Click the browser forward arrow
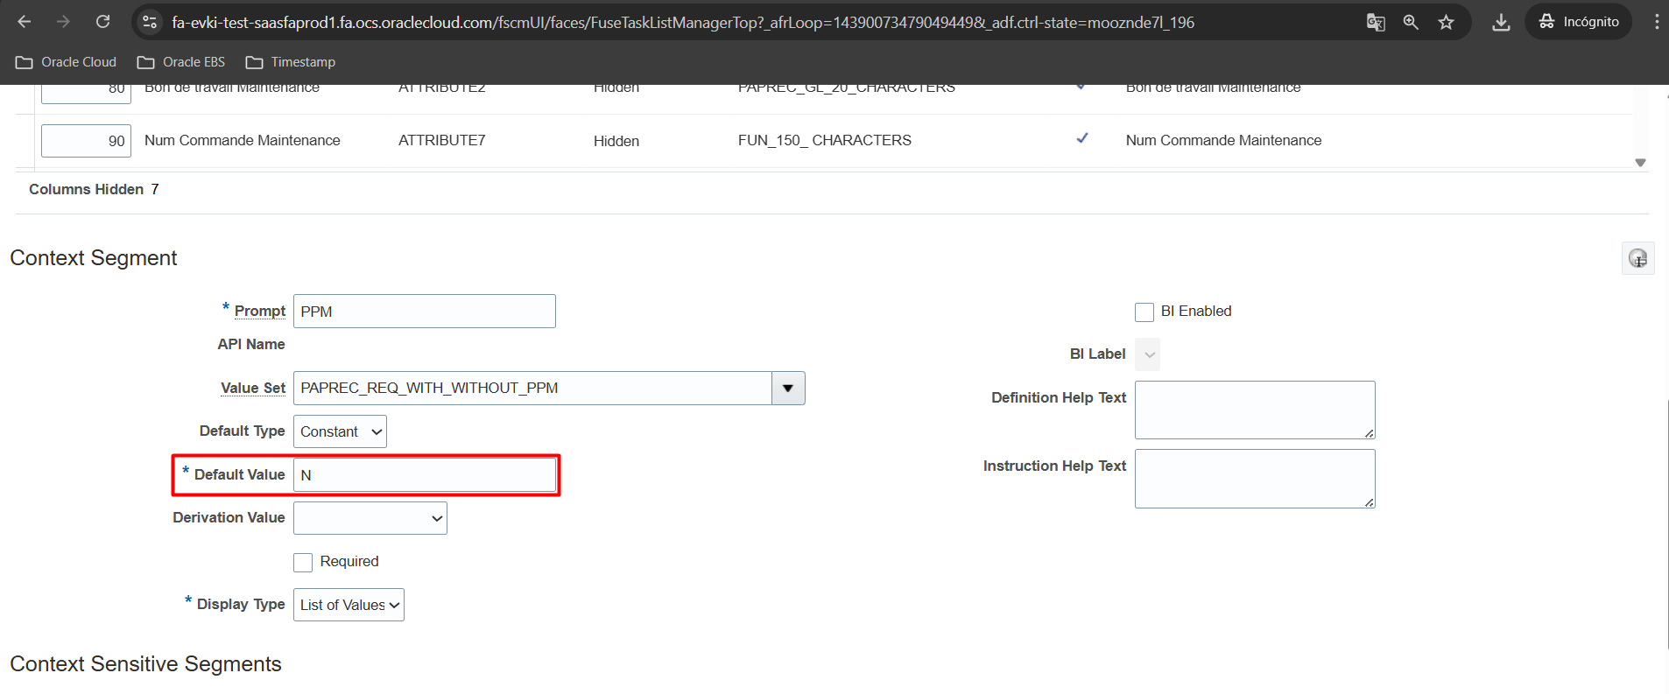Viewport: 1669px width, 694px height. tap(63, 22)
